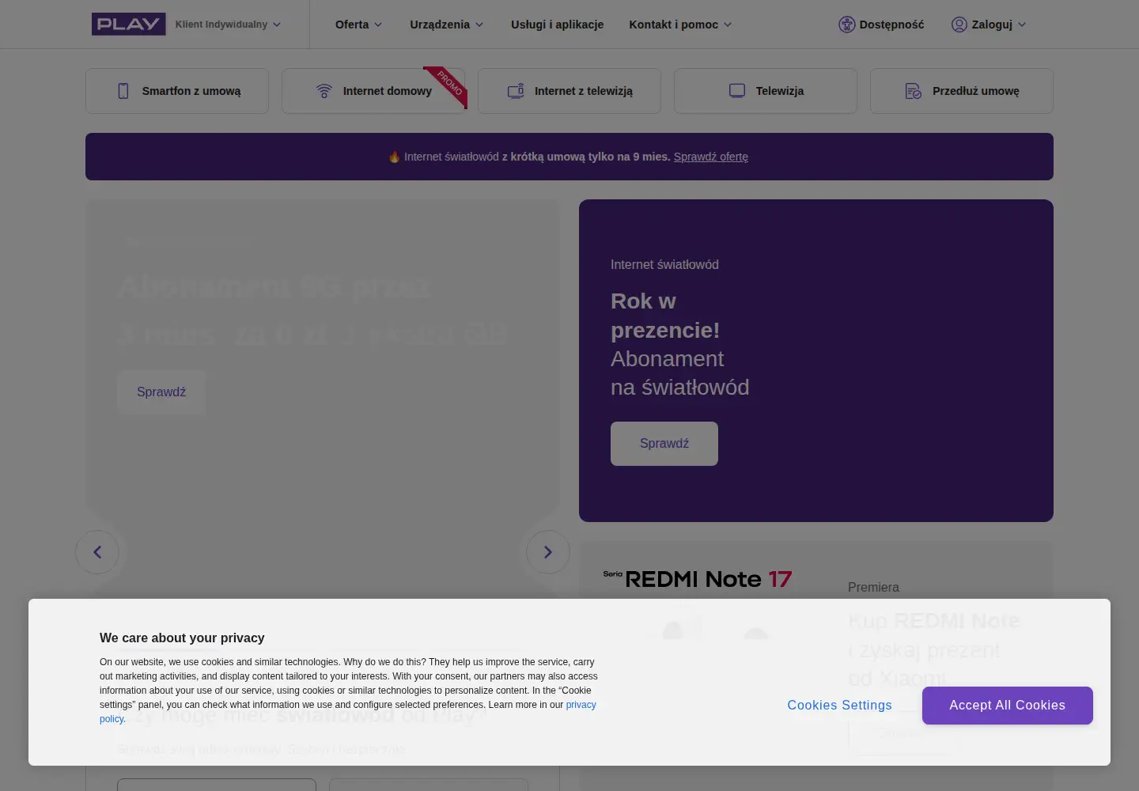Viewport: 1139px width, 791px height.
Task: Go to next carousel slide
Action: (x=548, y=552)
